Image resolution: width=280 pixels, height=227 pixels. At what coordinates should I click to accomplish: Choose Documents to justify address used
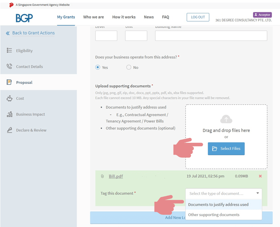(x=218, y=204)
